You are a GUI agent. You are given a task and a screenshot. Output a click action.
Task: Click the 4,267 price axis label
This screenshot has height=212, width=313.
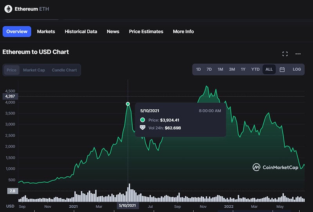pyautogui.click(x=10, y=96)
